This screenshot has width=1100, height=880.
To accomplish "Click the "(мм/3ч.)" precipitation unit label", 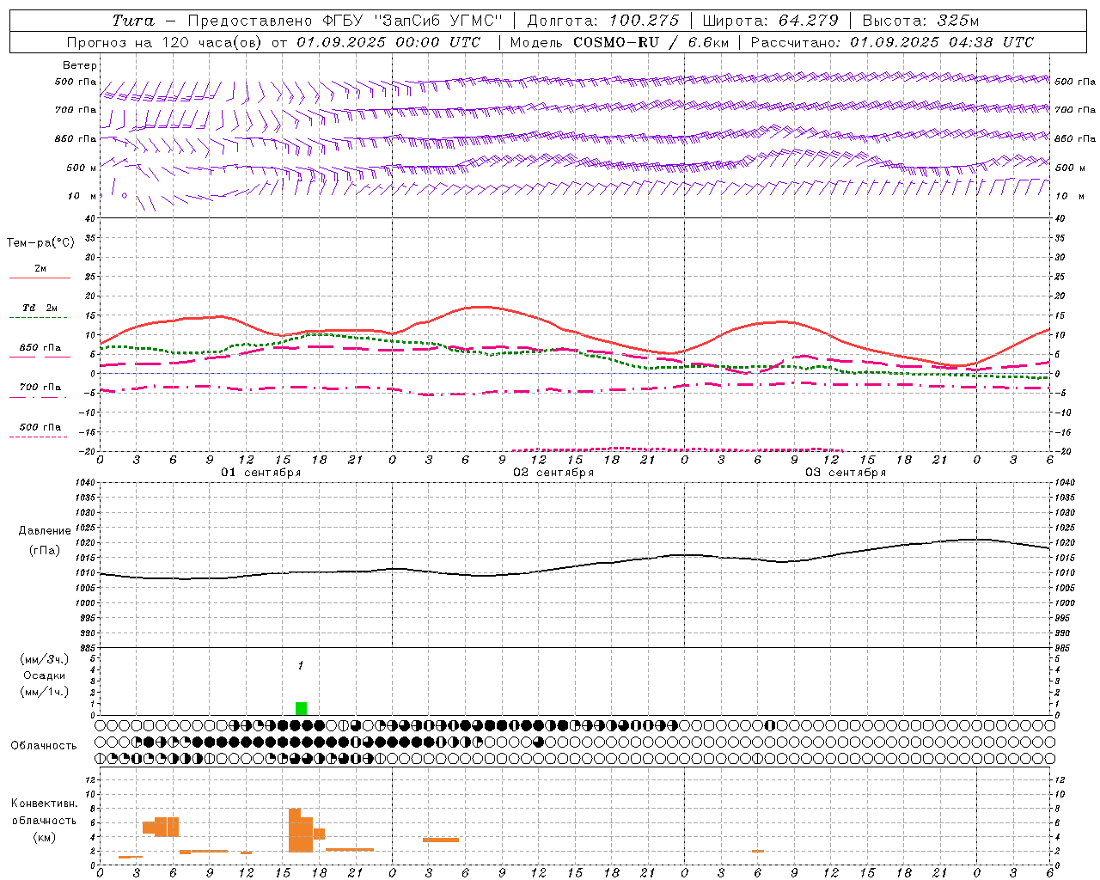I will 45,659.
